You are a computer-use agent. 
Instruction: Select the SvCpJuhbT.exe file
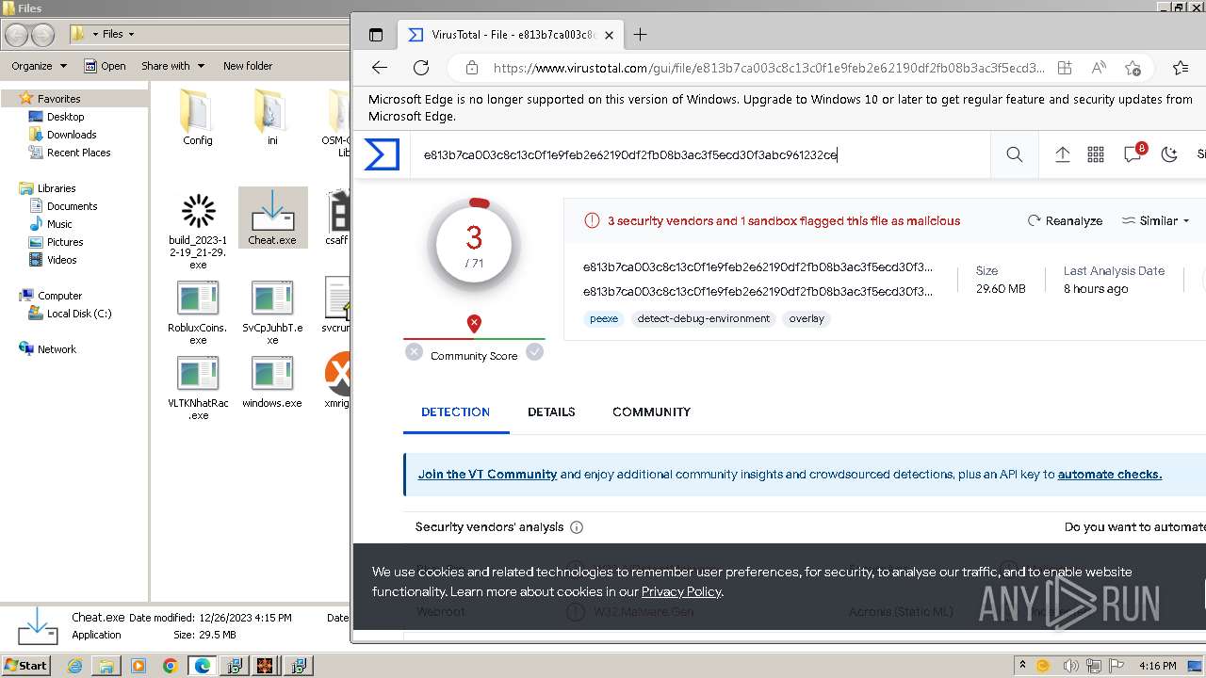click(272, 313)
